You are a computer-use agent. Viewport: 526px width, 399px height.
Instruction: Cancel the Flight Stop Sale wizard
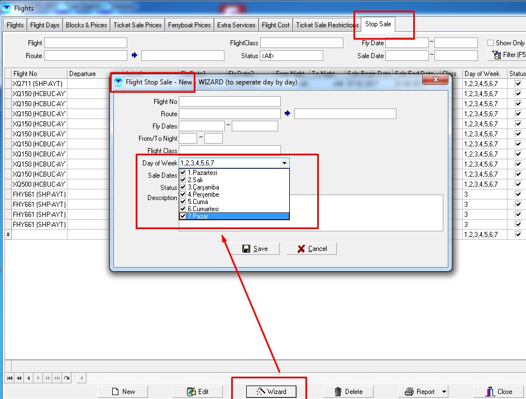312,249
